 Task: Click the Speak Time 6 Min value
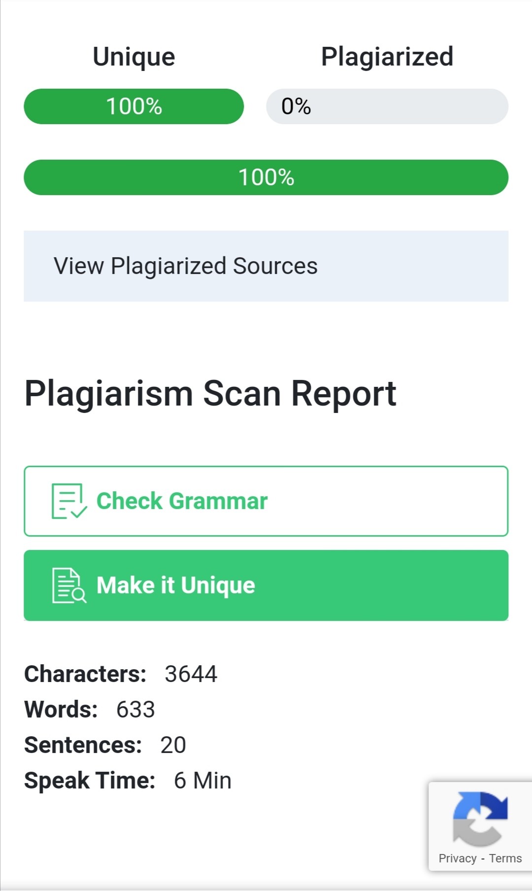point(202,781)
